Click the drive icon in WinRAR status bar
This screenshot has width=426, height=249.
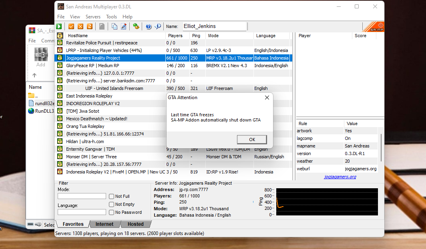pyautogui.click(x=30, y=224)
